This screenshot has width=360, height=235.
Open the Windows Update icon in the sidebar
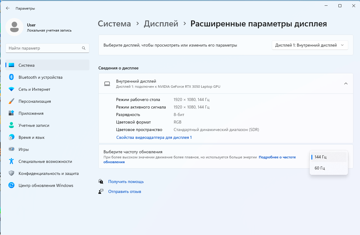[11, 185]
